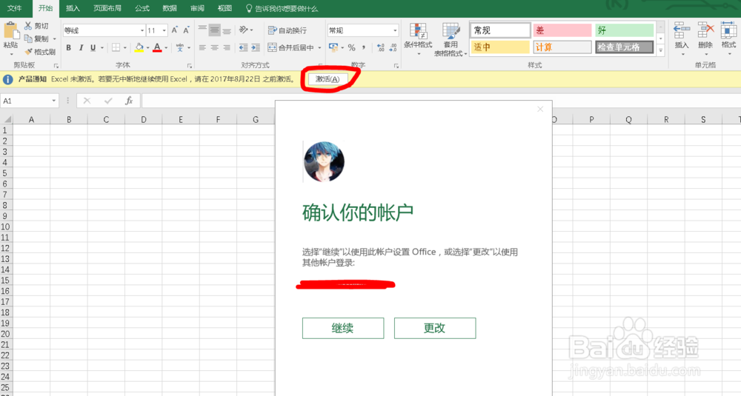Click Merge and Center (合并后居中)
Screen dimensions: 741x396
pos(290,47)
